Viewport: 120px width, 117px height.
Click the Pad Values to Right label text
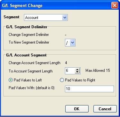pos(80,80)
